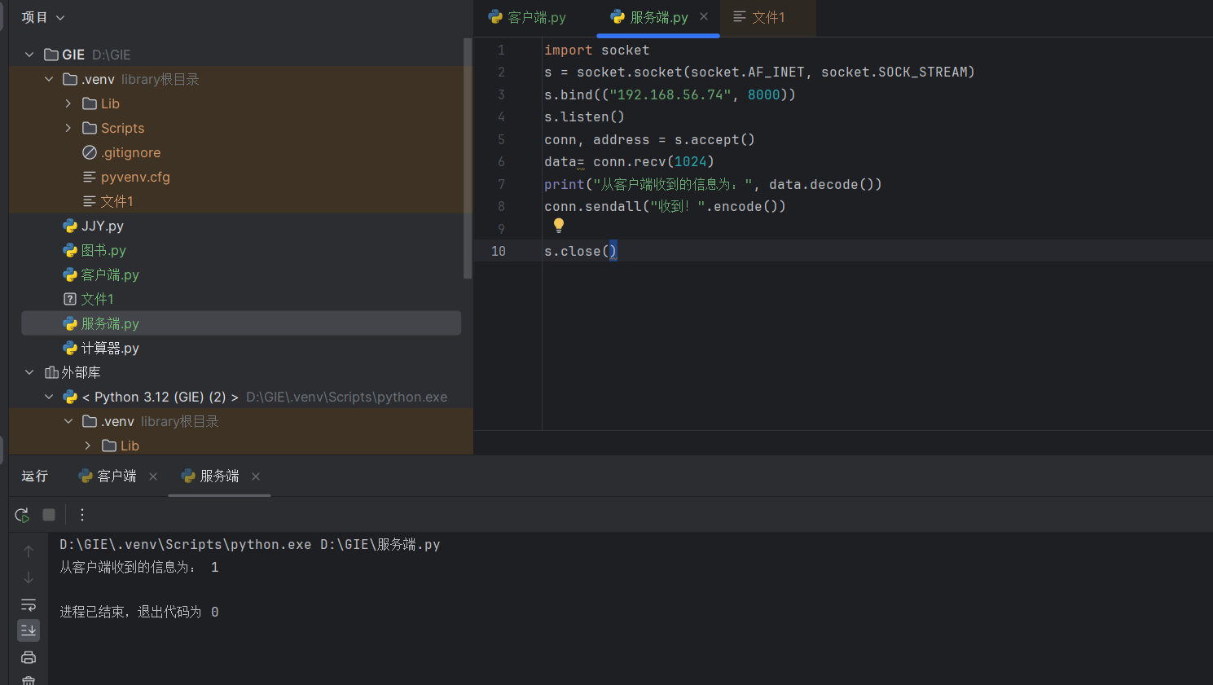
Task: Select .gitignore file in project tree
Action: pyautogui.click(x=130, y=152)
